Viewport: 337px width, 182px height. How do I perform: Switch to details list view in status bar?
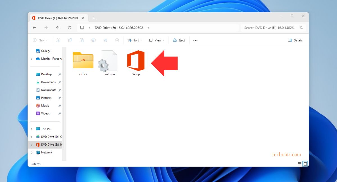click(300, 164)
